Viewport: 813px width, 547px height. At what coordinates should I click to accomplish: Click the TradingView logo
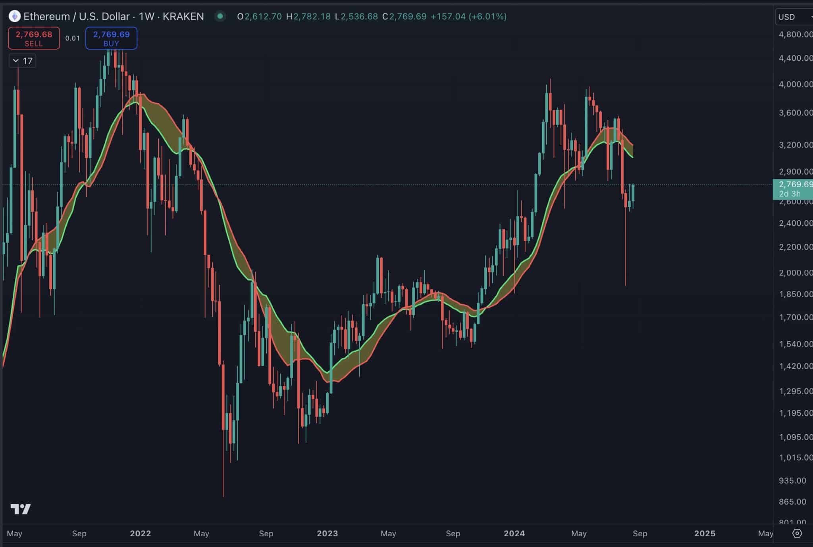21,509
